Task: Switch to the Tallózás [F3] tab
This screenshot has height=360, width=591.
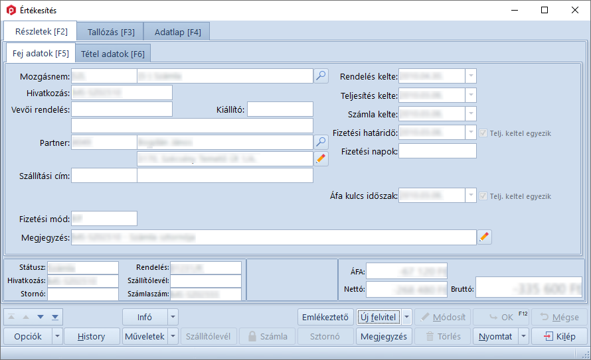Action: (x=111, y=32)
